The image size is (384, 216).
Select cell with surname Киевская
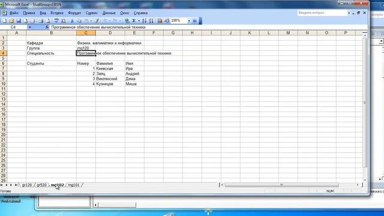[110, 68]
